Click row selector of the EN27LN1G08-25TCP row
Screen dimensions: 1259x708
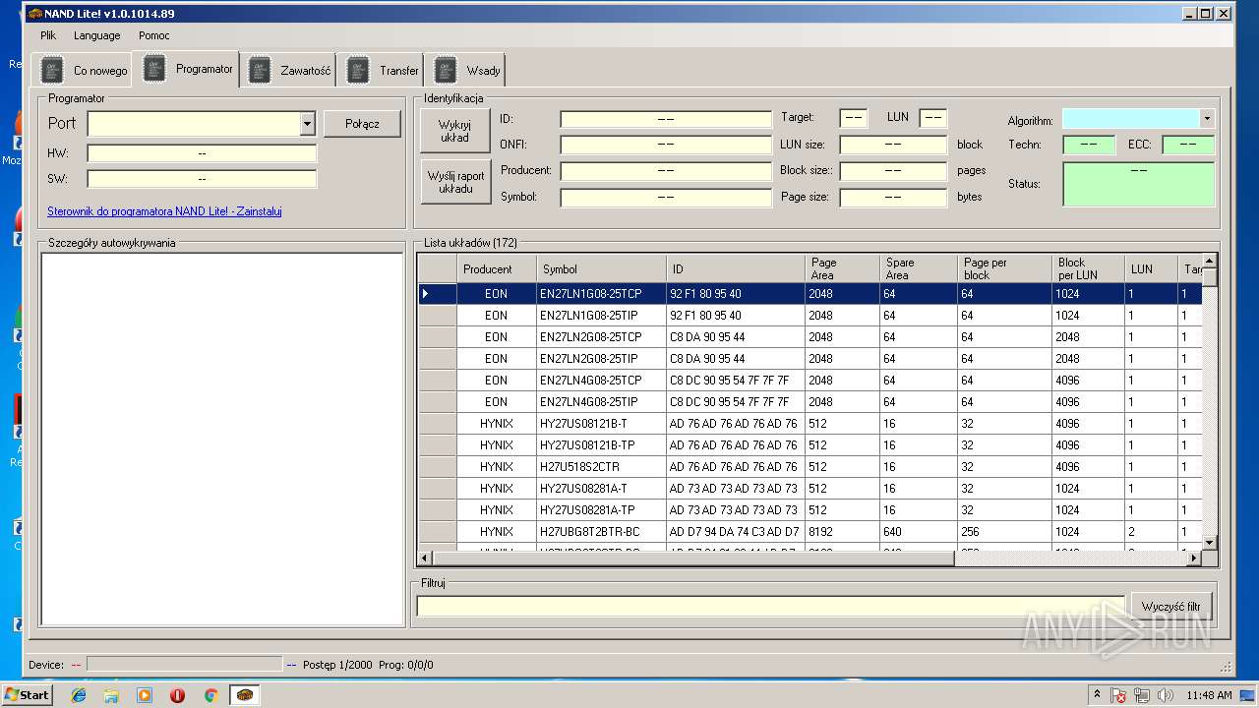[x=438, y=294]
